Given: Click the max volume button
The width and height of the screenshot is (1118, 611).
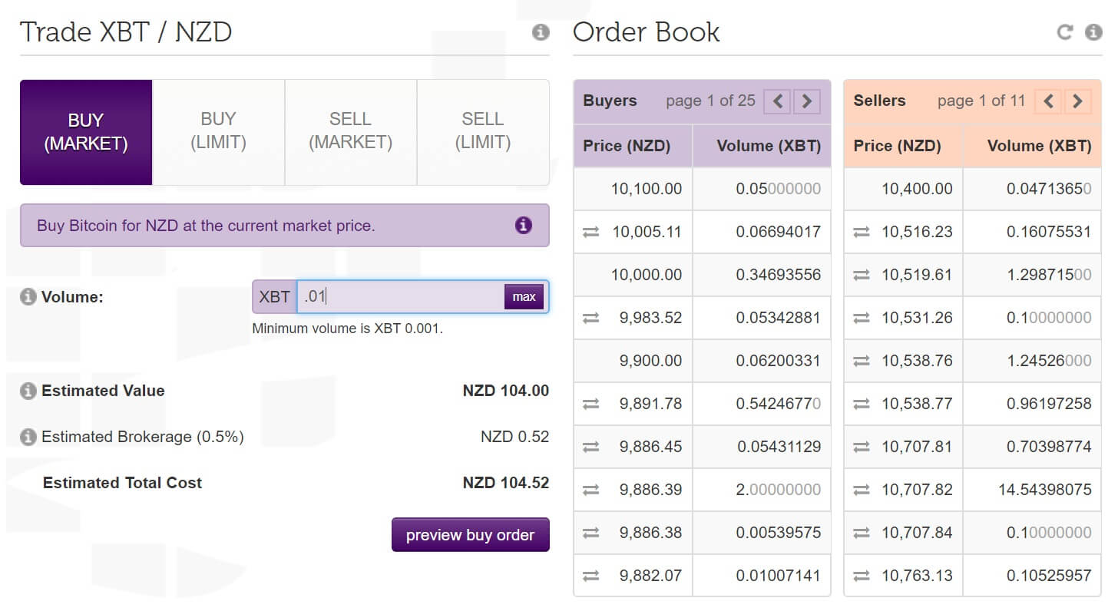Looking at the screenshot, I should 524,296.
